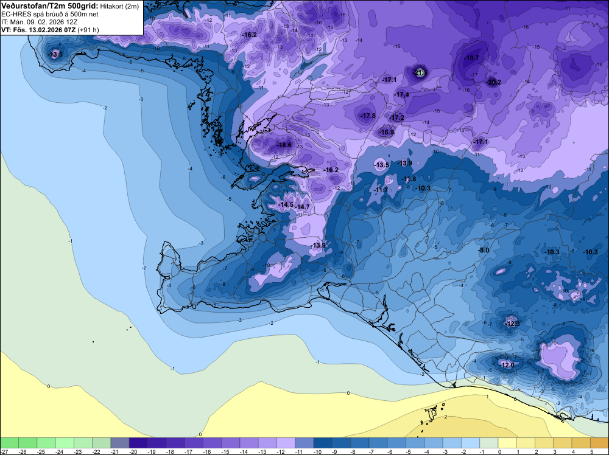Select the (+91 h) forecast offset text
This screenshot has width=609, height=455.
click(88, 30)
